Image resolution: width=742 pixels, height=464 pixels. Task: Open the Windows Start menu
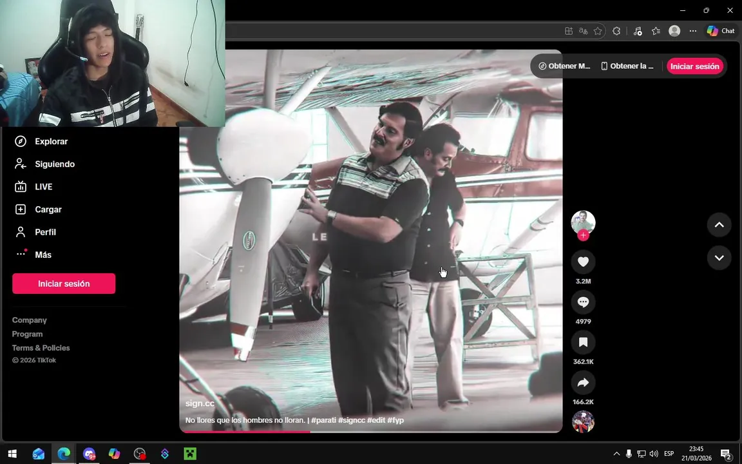[x=12, y=454]
